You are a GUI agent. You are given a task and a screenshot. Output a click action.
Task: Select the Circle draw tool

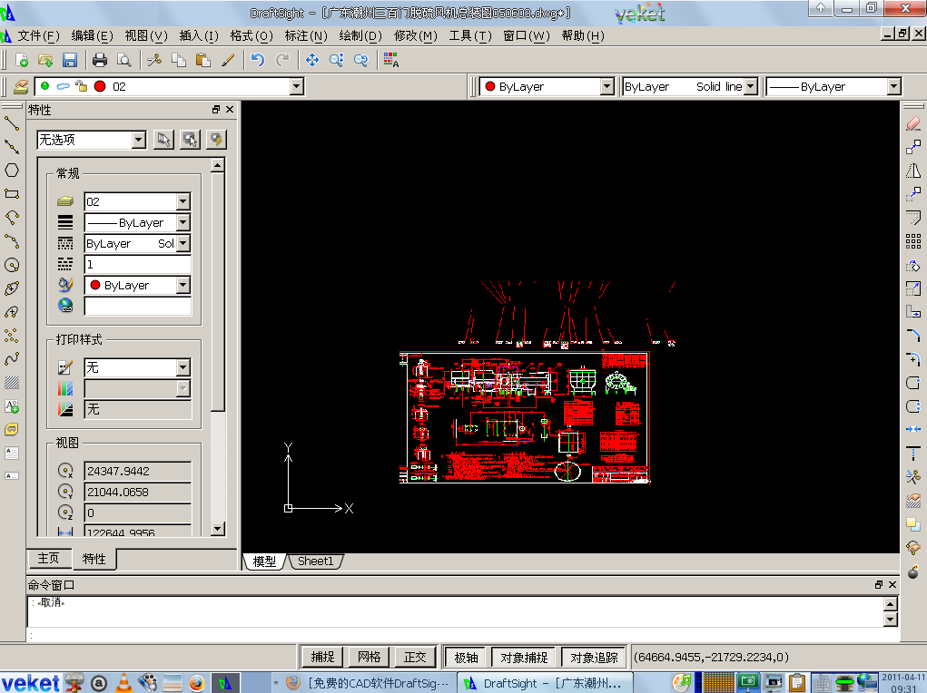point(12,265)
